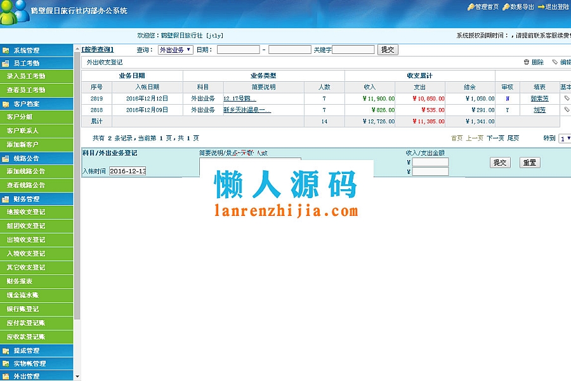Click the sidebar scrollbar down arrow
The width and height of the screenshot is (571, 381).
tap(77, 377)
